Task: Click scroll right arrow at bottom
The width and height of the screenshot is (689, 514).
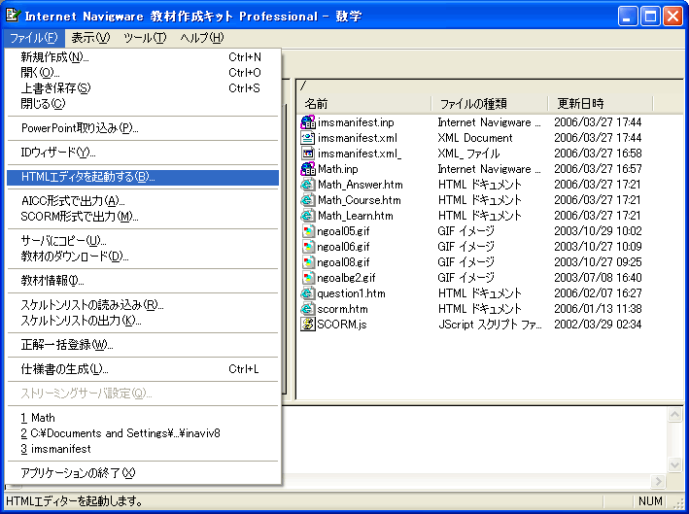Action: pyautogui.click(x=658, y=481)
